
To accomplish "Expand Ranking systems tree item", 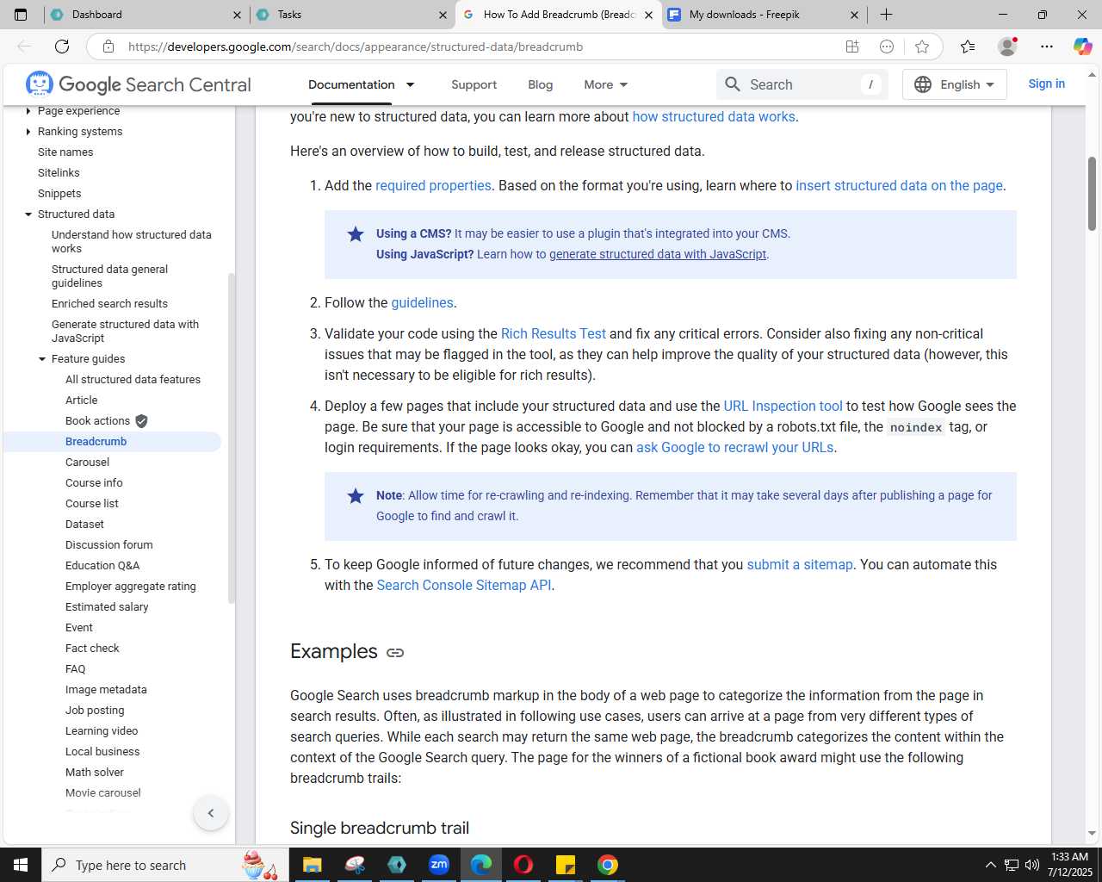I will coord(28,132).
